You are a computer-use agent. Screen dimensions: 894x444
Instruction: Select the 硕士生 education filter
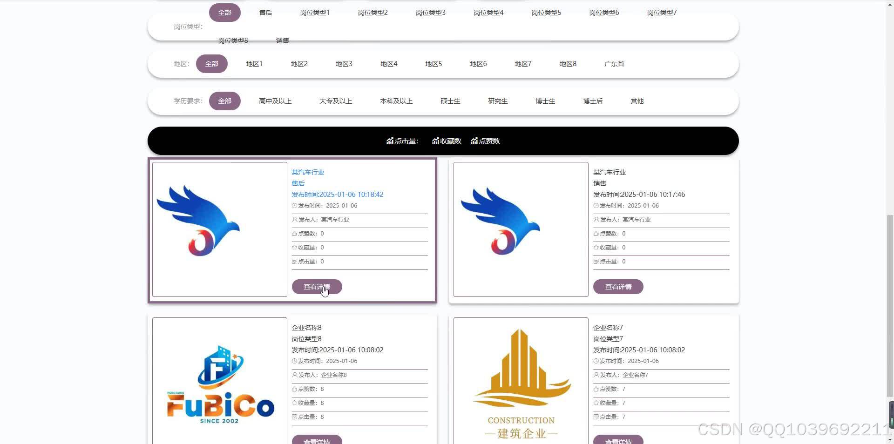[450, 101]
